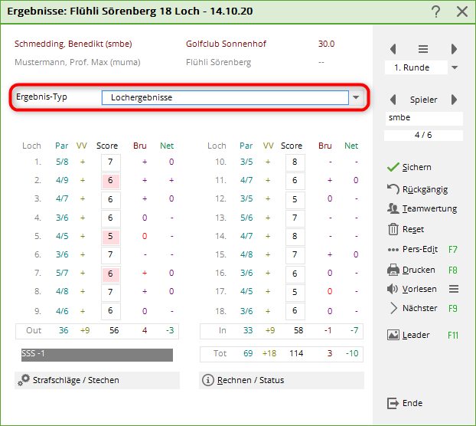Open help with the question mark icon
This screenshot has width=476, height=426.
(x=435, y=11)
